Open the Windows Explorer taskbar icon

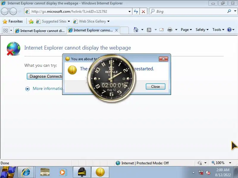pyautogui.click(x=45, y=172)
